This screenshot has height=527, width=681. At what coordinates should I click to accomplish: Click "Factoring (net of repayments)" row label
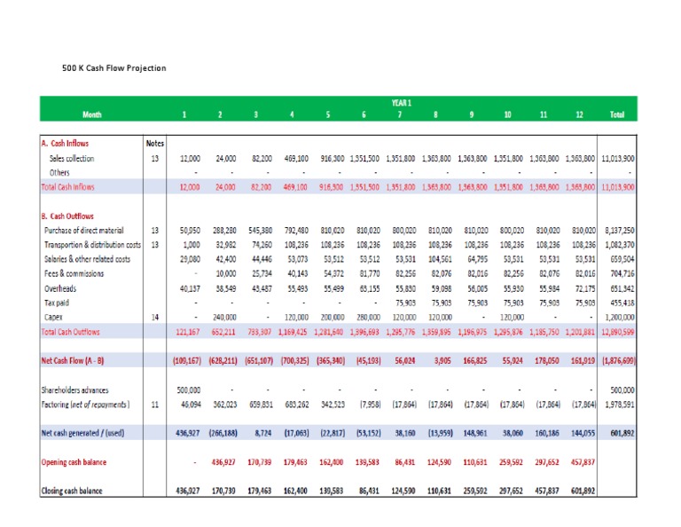85,405
